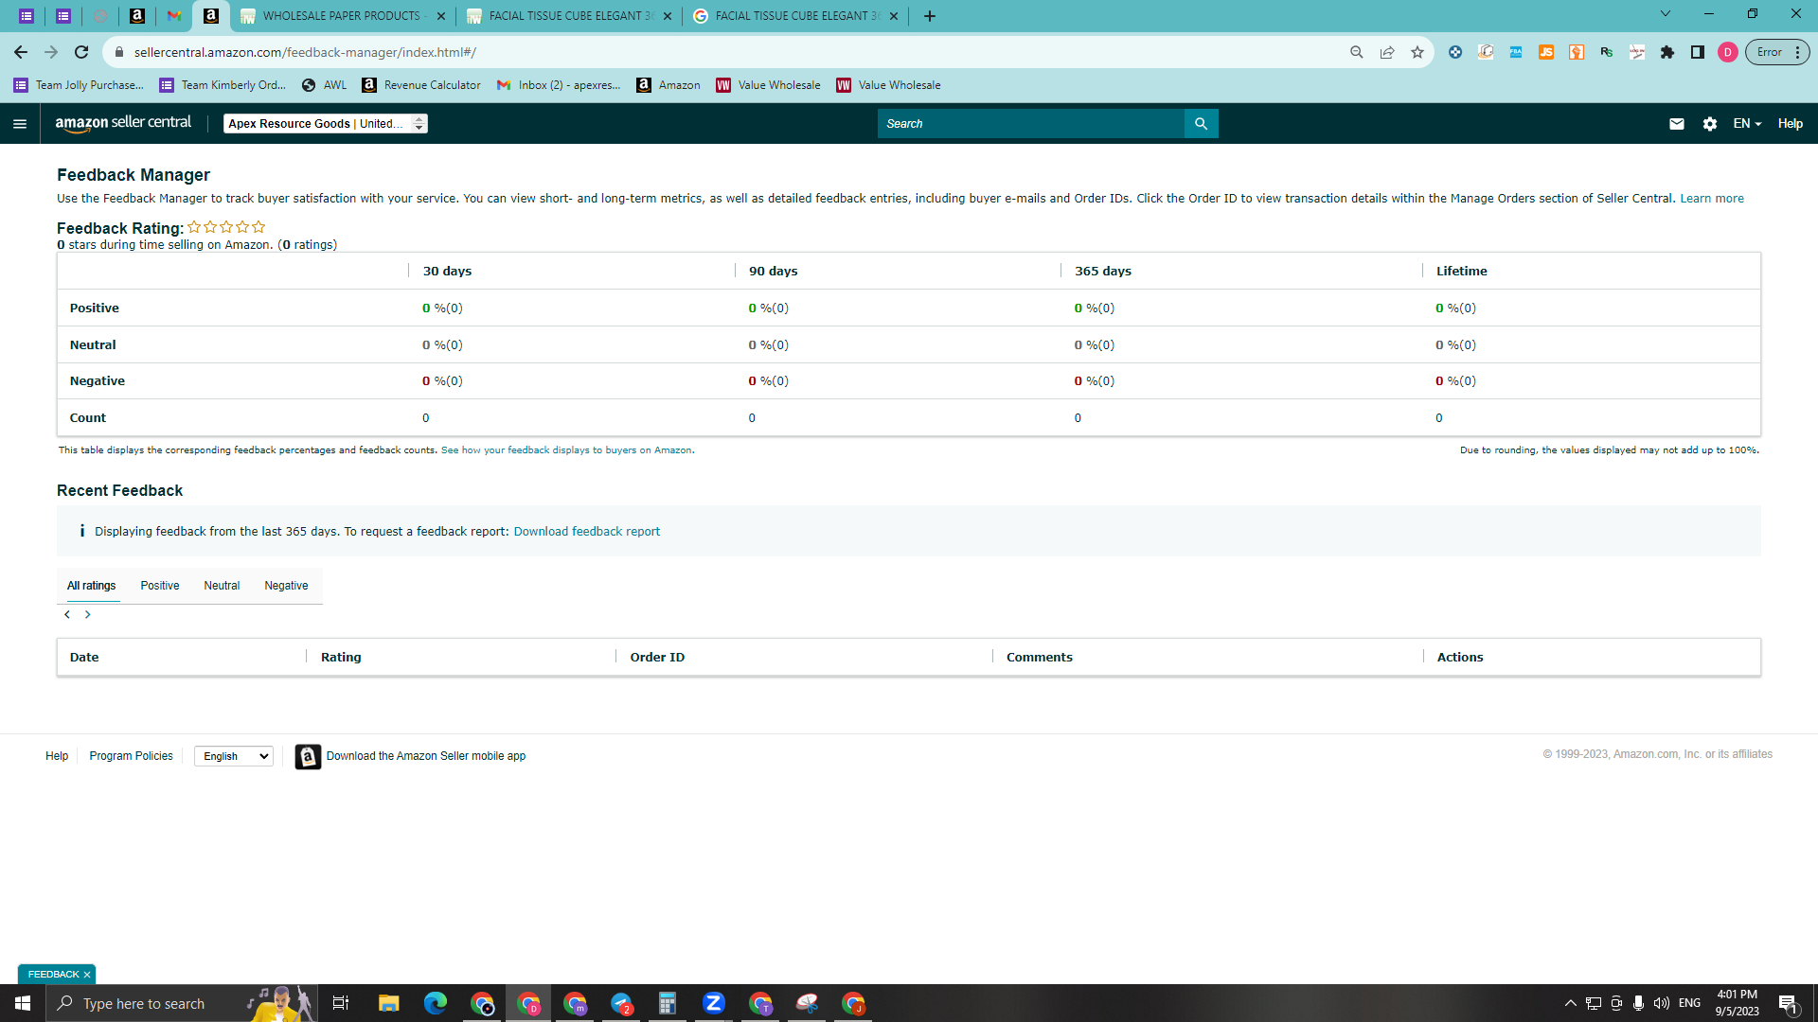Open the Team Jolly Purchase bookmark

tap(80, 85)
